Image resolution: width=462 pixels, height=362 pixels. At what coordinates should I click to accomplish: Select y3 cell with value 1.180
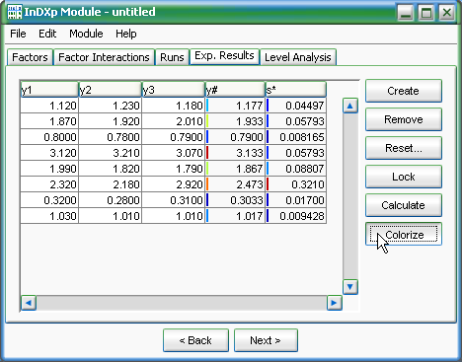pyautogui.click(x=174, y=106)
